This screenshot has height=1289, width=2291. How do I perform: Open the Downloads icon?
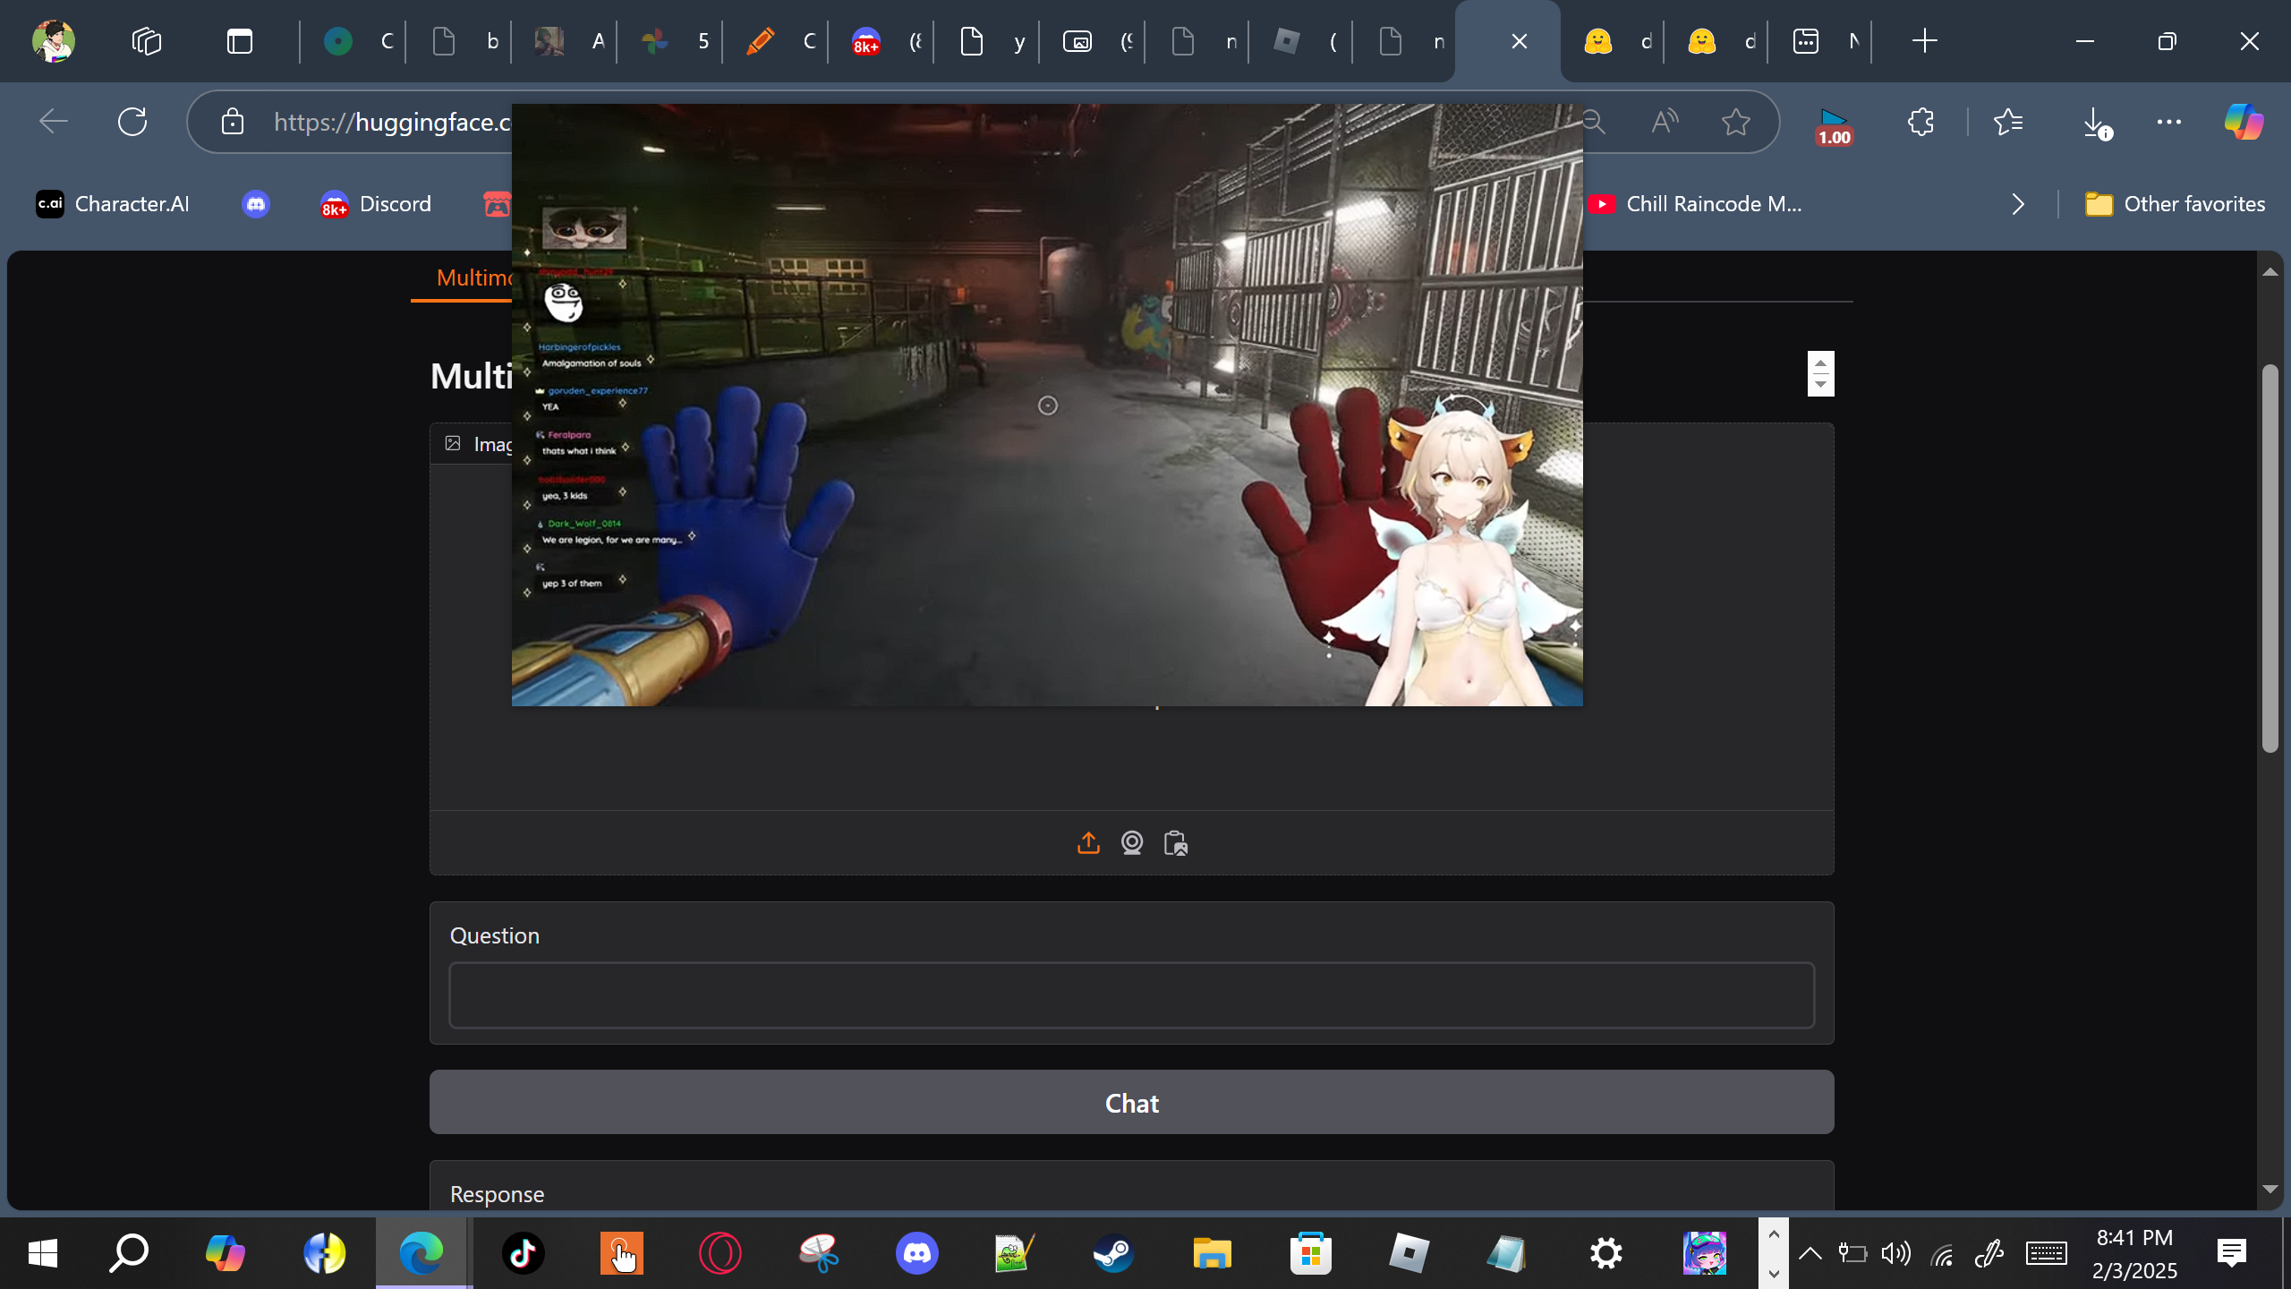click(x=2096, y=123)
